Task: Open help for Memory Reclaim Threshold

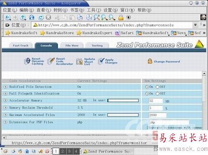Action: point(5,108)
